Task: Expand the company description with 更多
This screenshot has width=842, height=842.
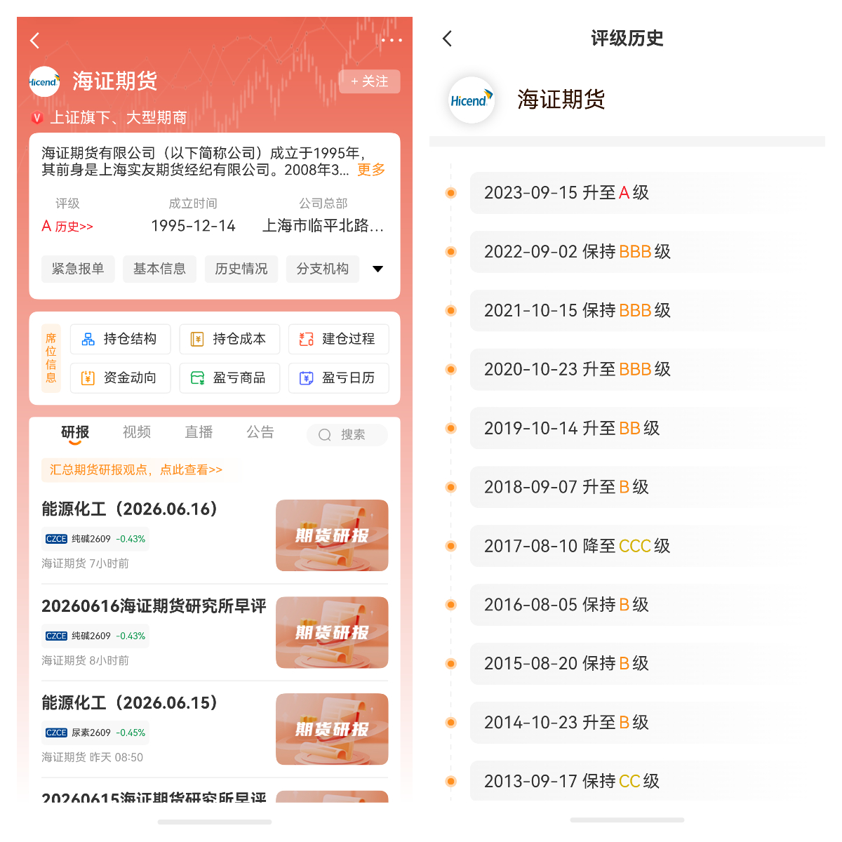Action: (371, 170)
